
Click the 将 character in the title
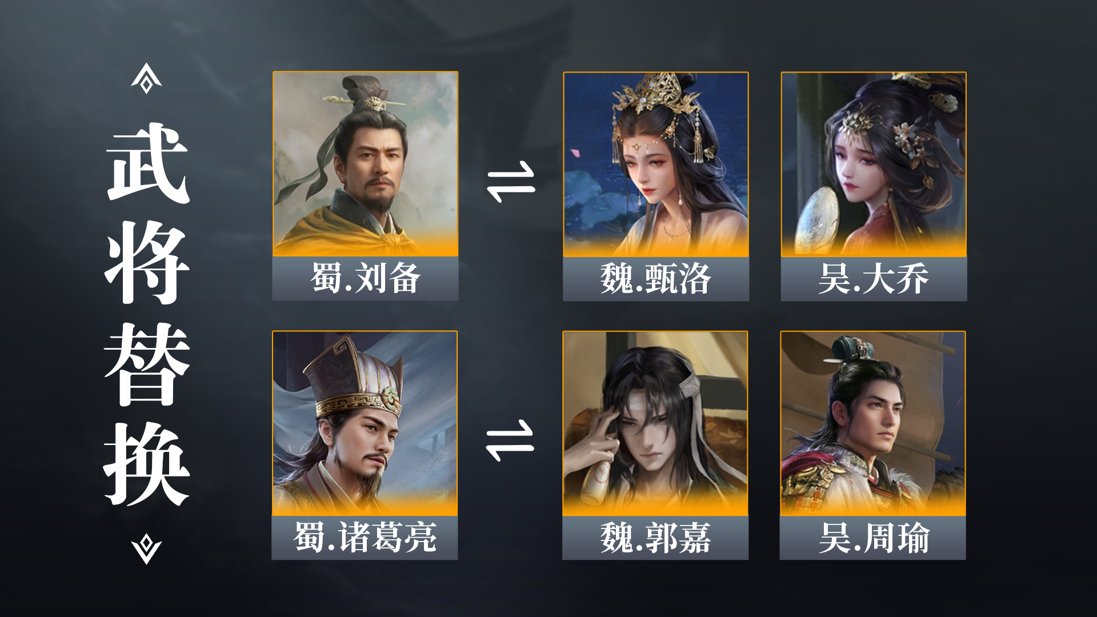[147, 263]
